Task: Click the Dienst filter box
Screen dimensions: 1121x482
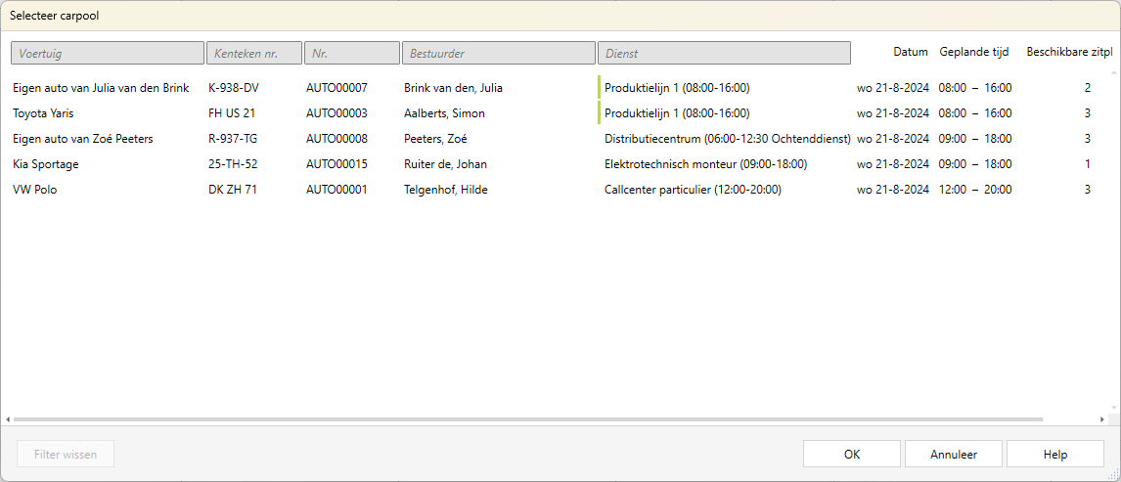Action: pos(723,53)
